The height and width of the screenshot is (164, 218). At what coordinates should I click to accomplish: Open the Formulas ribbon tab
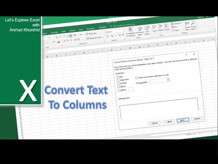point(54,32)
